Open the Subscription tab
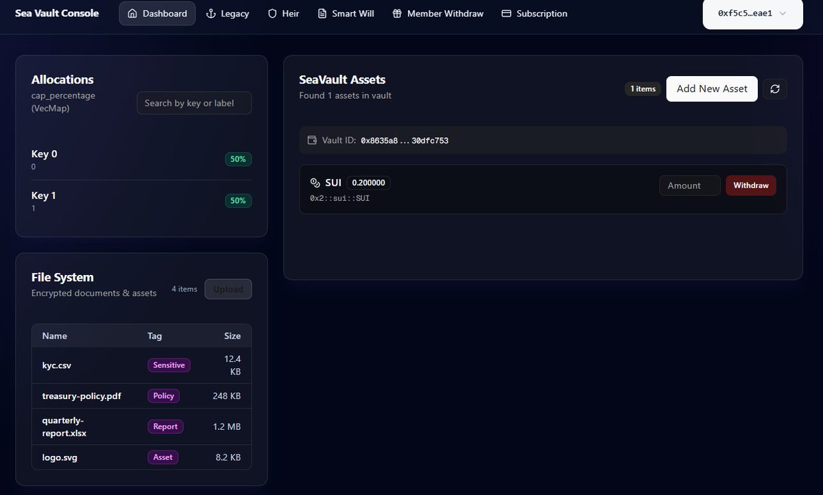823x495 pixels. [x=534, y=13]
